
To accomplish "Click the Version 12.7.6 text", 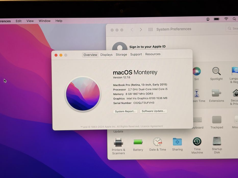I will (122, 77).
